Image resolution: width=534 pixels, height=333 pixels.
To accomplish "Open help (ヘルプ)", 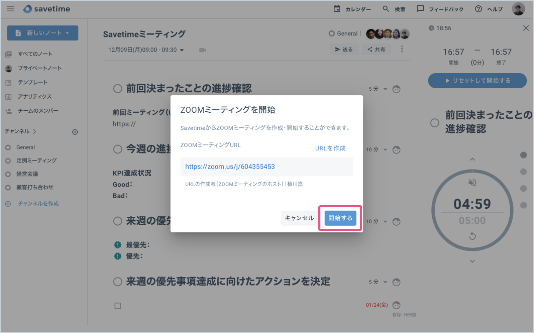I will click(x=489, y=9).
